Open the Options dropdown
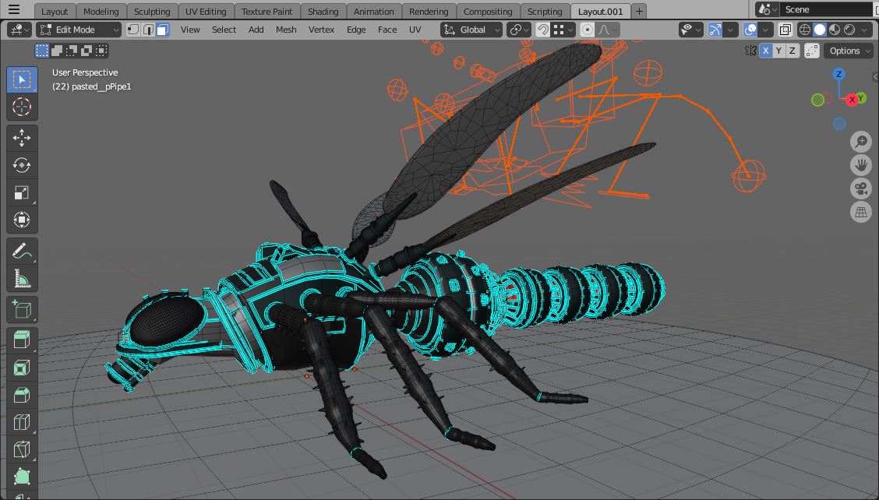Screen dimensions: 879x500 tap(849, 51)
